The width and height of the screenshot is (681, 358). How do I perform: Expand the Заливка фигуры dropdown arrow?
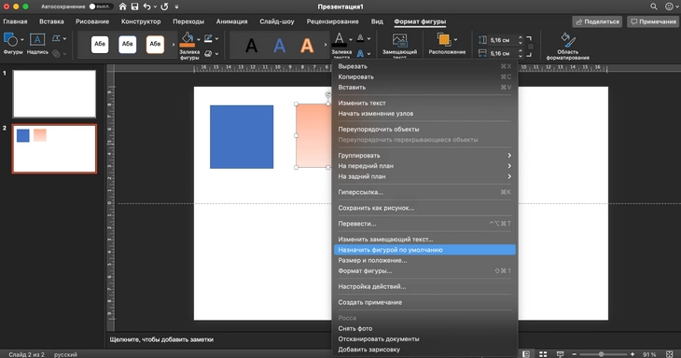pos(199,39)
